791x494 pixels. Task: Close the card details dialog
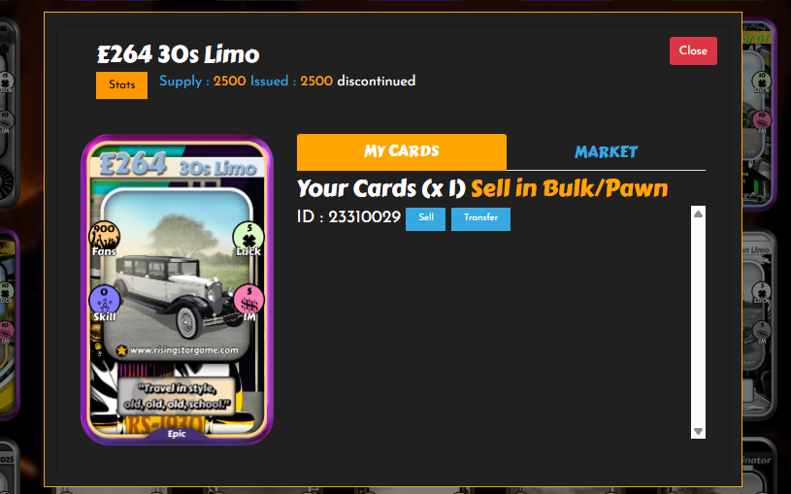[693, 50]
